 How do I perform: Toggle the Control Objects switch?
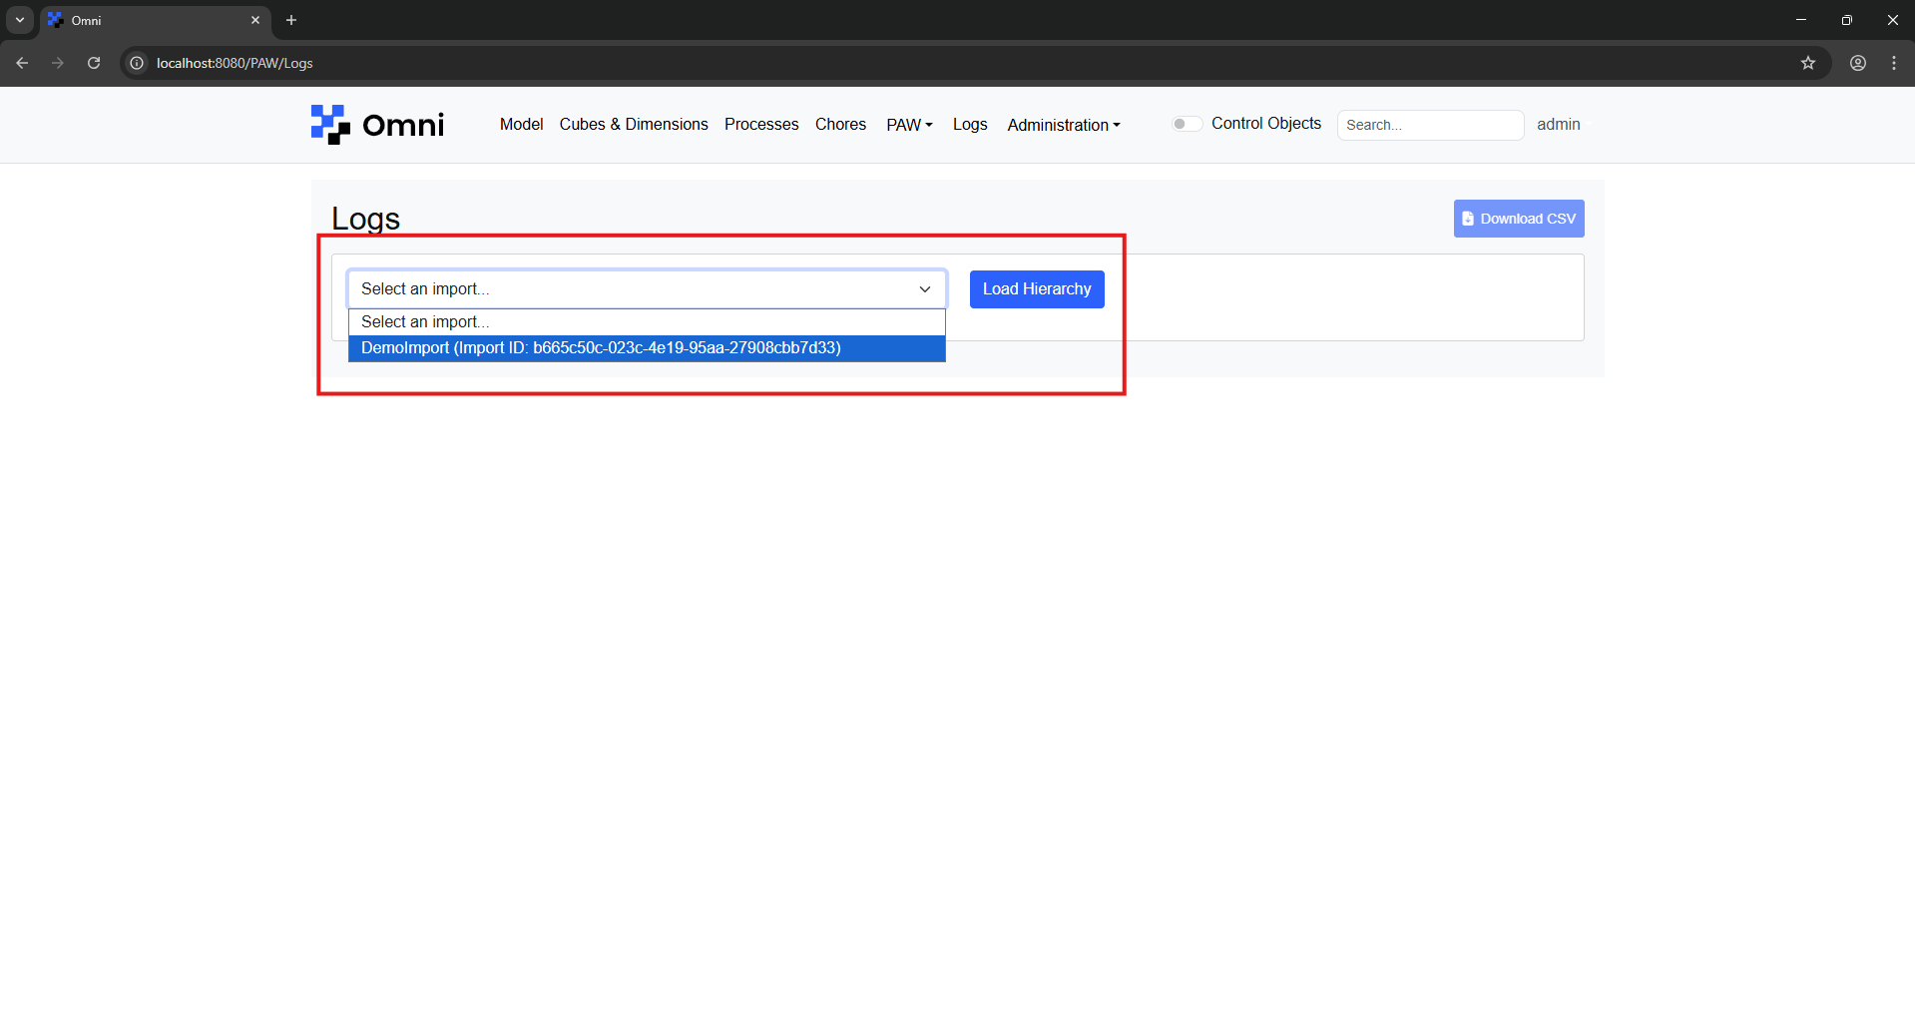(x=1187, y=124)
